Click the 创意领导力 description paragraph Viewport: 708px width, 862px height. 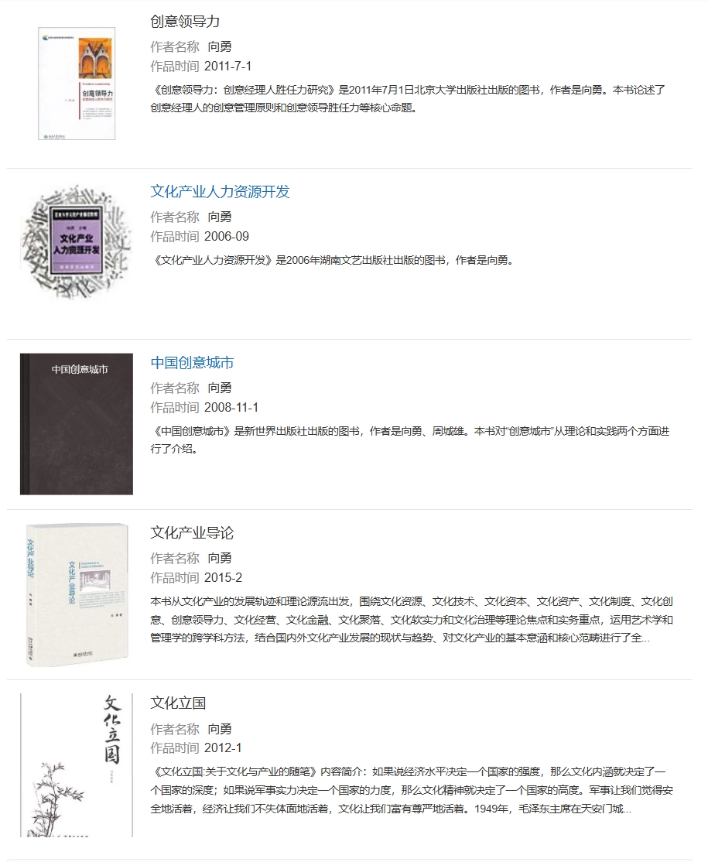pos(408,99)
